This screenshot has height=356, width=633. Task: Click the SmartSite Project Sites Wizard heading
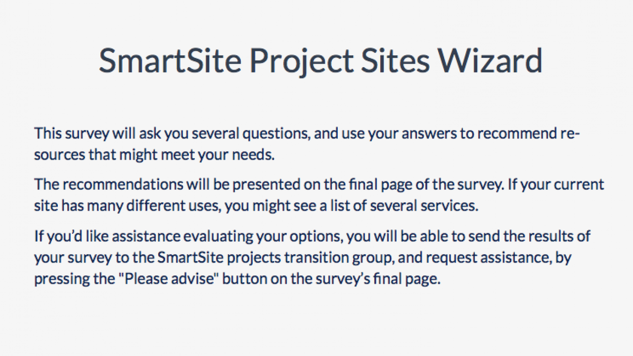point(320,61)
